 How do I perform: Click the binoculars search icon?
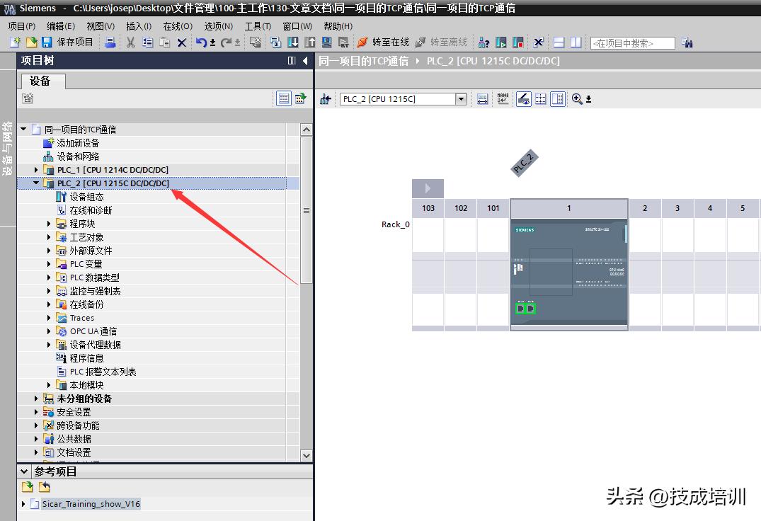coord(687,42)
